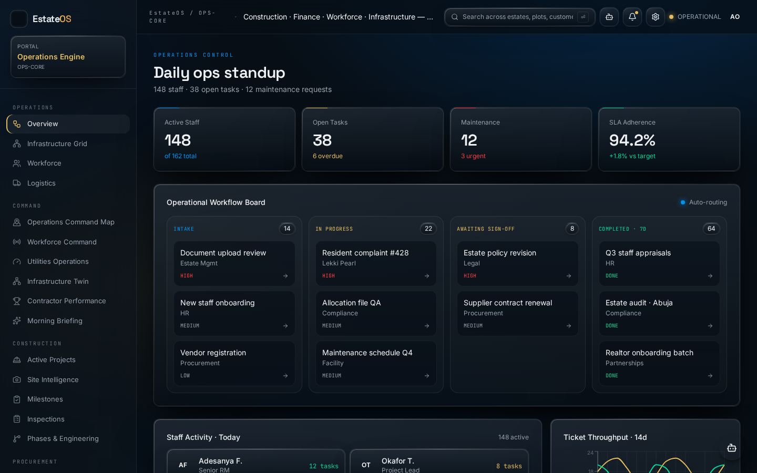Open settings gear in top bar

pos(656,17)
